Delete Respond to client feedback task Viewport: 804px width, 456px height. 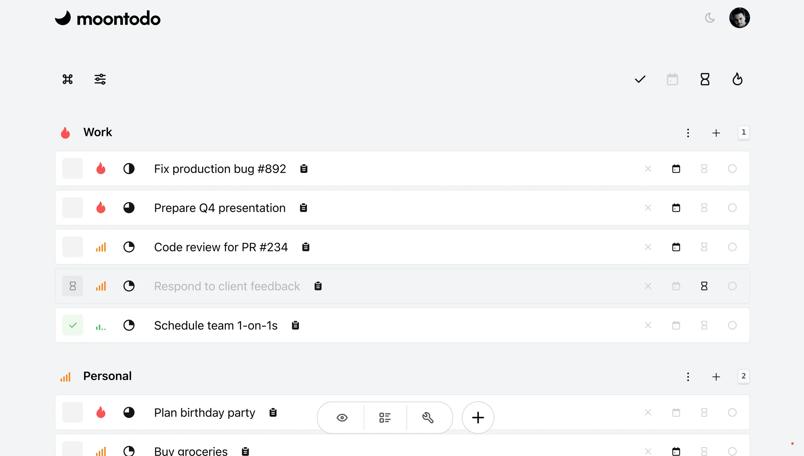pyautogui.click(x=648, y=286)
